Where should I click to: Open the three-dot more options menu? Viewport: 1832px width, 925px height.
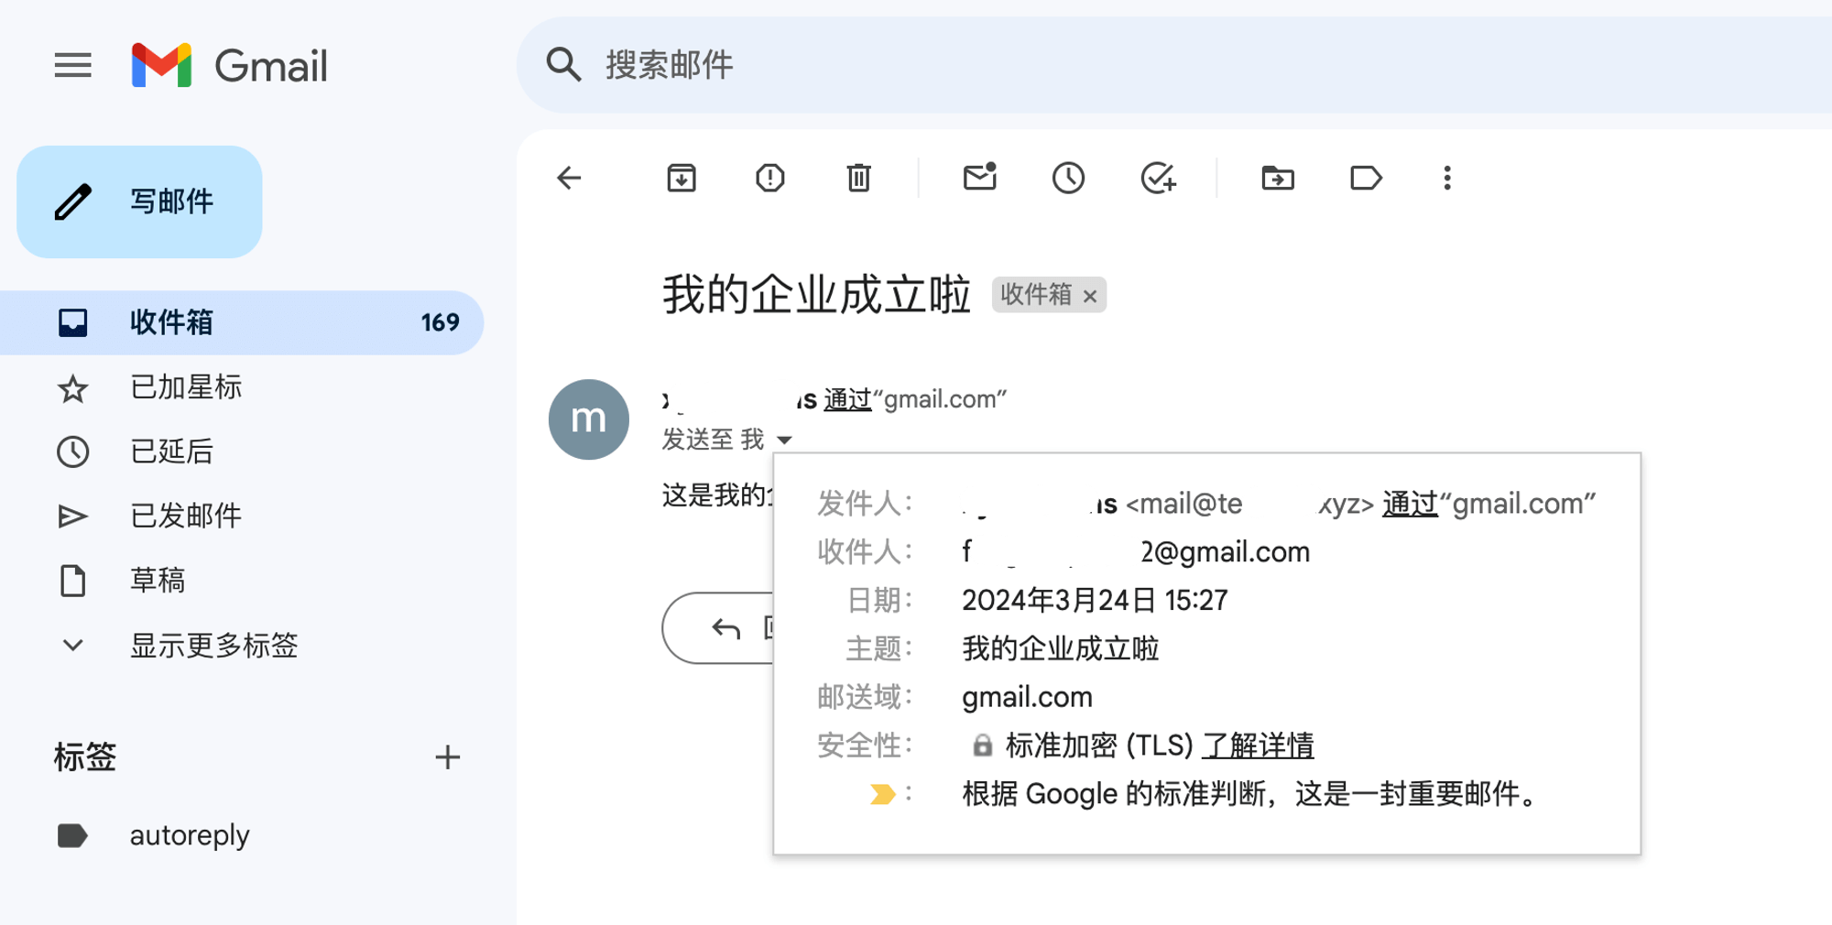pyautogui.click(x=1447, y=178)
